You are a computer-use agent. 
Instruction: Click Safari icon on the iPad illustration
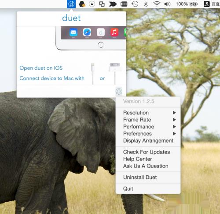coord(87,32)
